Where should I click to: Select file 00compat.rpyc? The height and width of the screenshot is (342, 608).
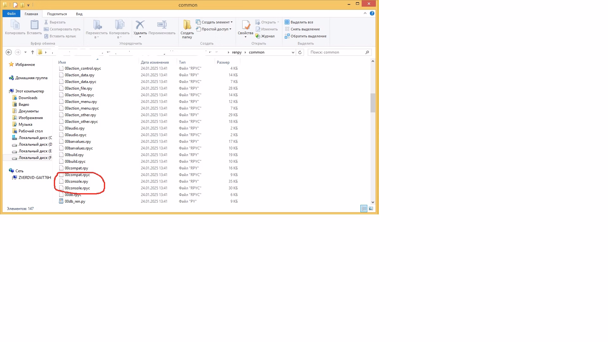coord(77,175)
